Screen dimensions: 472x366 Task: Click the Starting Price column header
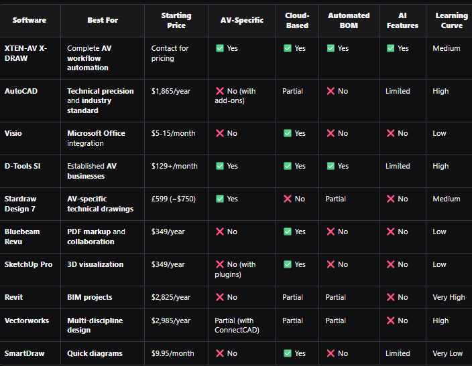click(x=176, y=20)
